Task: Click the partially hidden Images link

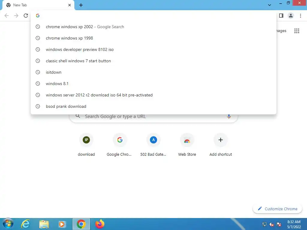Action: point(281,31)
